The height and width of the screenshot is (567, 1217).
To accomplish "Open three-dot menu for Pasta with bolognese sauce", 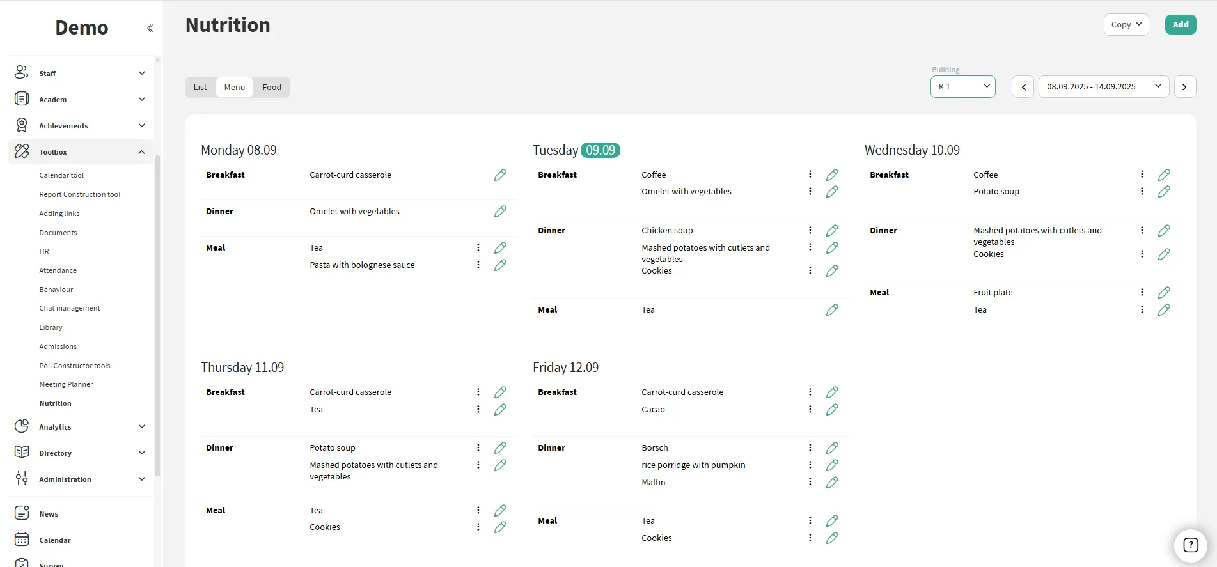I will (478, 265).
